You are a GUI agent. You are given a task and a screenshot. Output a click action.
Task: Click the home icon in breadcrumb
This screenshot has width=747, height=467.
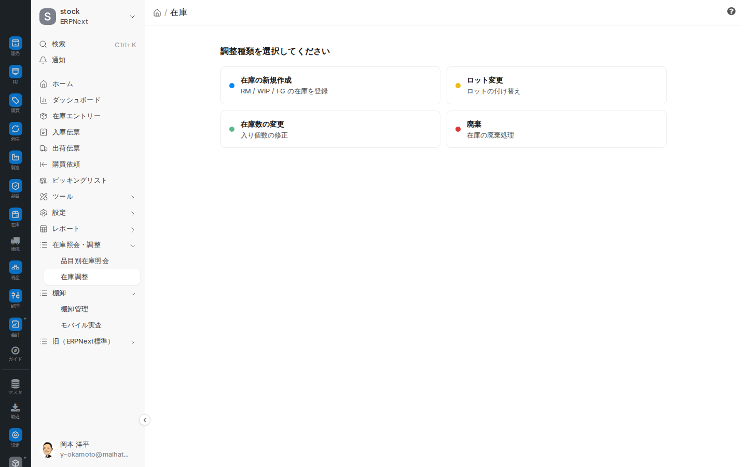click(x=157, y=13)
